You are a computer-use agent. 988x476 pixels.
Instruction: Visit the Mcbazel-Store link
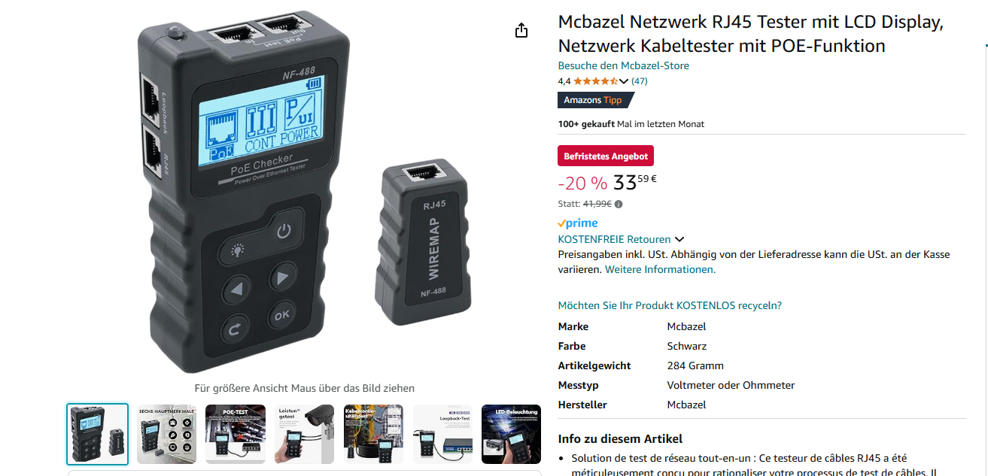click(623, 65)
